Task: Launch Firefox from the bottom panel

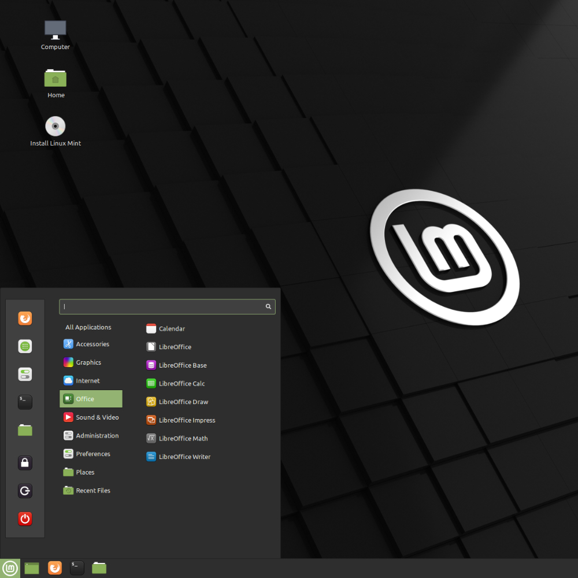Action: pos(55,568)
